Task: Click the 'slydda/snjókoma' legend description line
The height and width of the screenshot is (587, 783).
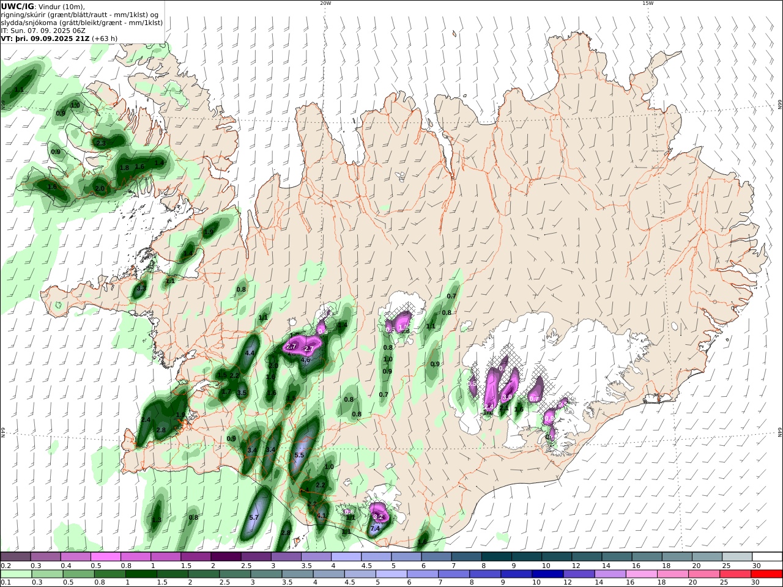Action: click(81, 22)
